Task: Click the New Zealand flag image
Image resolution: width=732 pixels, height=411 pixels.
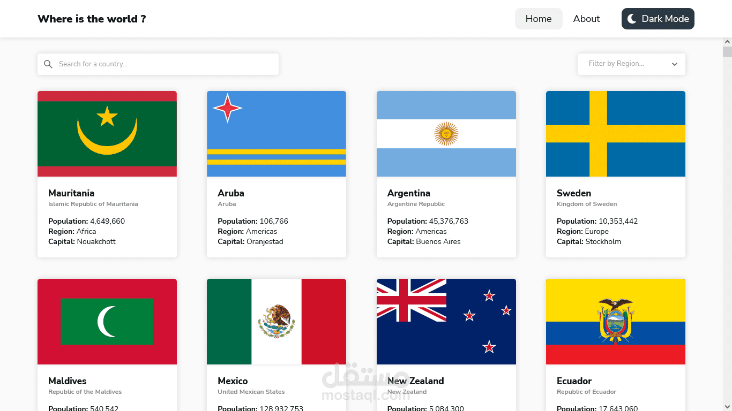Action: [x=446, y=321]
